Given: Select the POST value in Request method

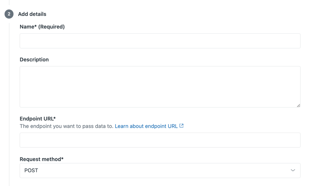Looking at the screenshot, I should tap(30, 170).
